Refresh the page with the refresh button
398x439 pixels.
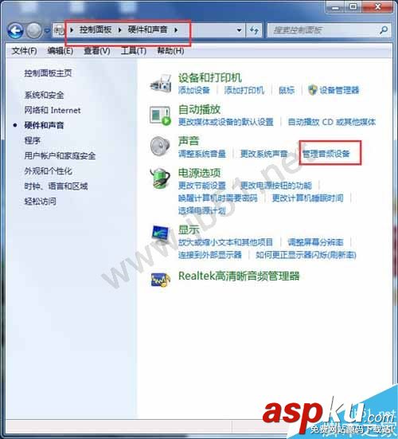[254, 30]
